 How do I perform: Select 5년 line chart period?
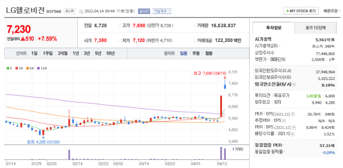[x=98, y=53]
